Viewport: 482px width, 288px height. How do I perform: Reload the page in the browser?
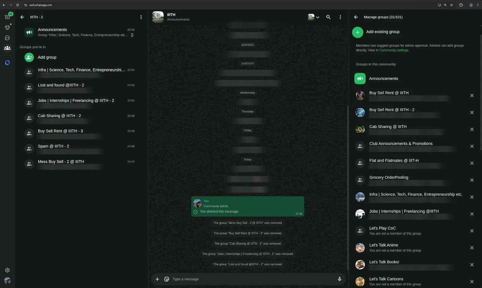pos(17,5)
